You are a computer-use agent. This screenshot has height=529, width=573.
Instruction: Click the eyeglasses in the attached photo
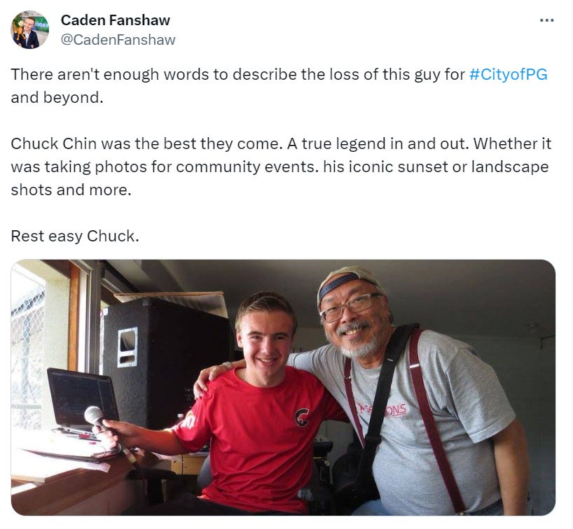point(350,307)
